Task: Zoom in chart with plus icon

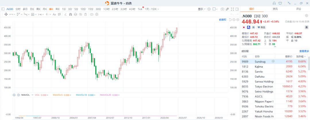Action: tap(238, 19)
